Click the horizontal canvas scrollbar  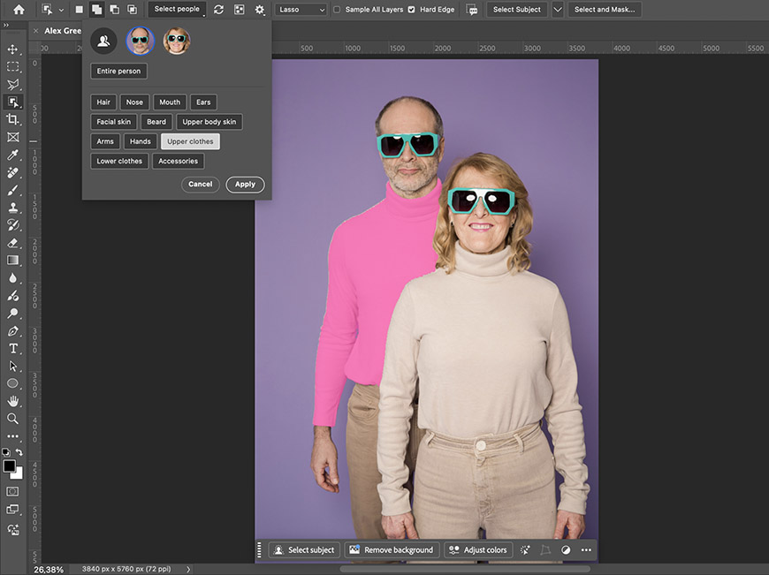pyautogui.click(x=464, y=569)
